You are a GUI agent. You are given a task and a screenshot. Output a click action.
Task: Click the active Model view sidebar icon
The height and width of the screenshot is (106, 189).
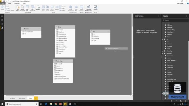pos(2,28)
